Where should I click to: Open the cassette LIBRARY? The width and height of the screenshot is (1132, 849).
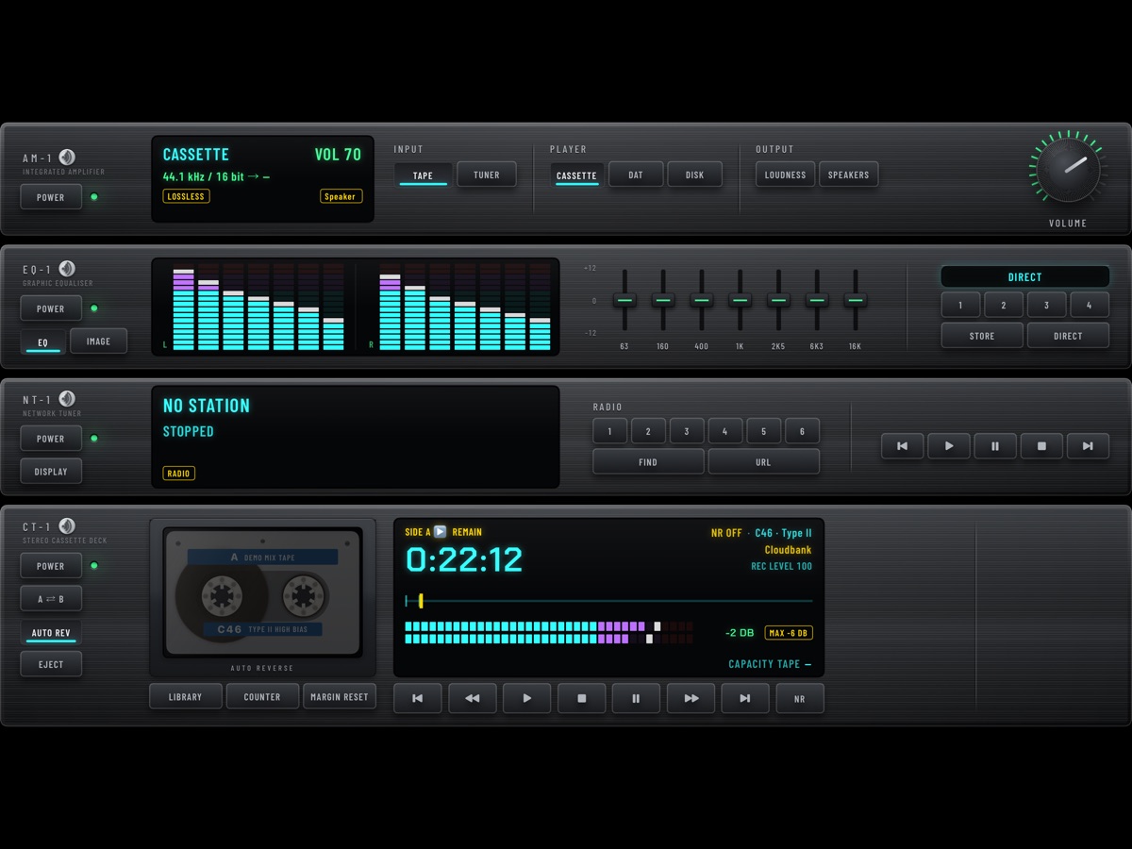186,696
